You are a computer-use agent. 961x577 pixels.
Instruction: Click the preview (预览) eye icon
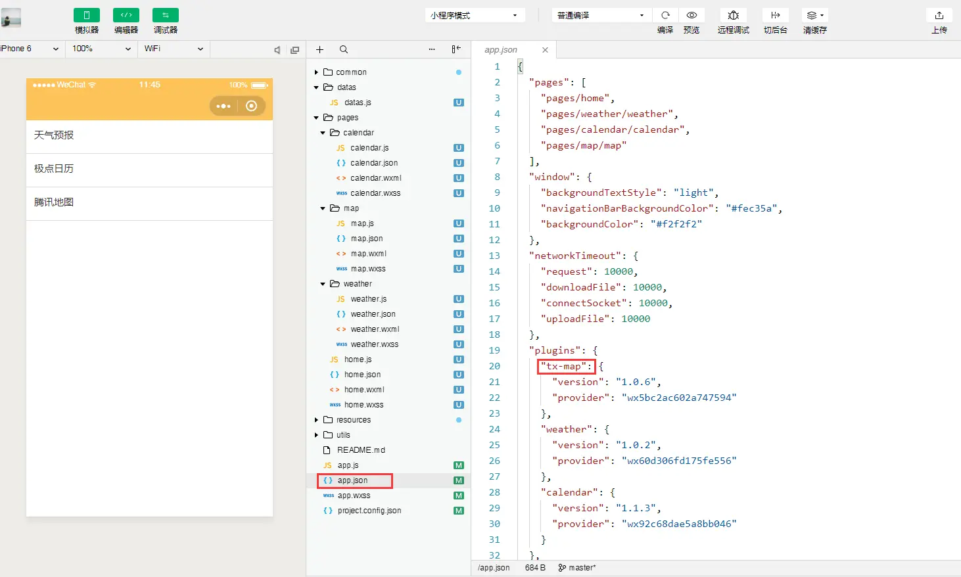(691, 15)
